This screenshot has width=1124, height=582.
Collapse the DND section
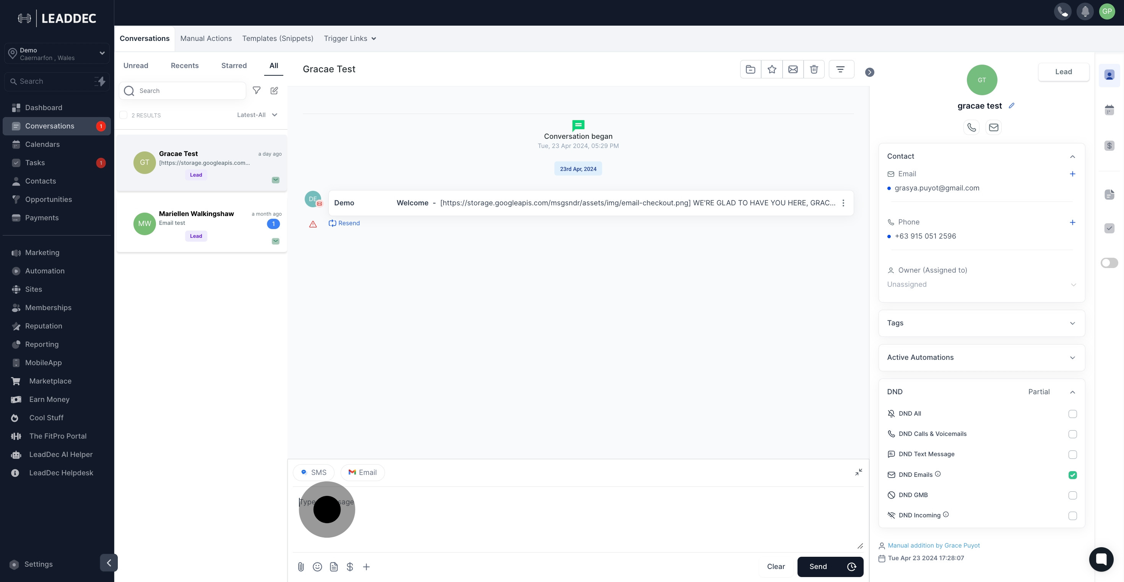1072,392
